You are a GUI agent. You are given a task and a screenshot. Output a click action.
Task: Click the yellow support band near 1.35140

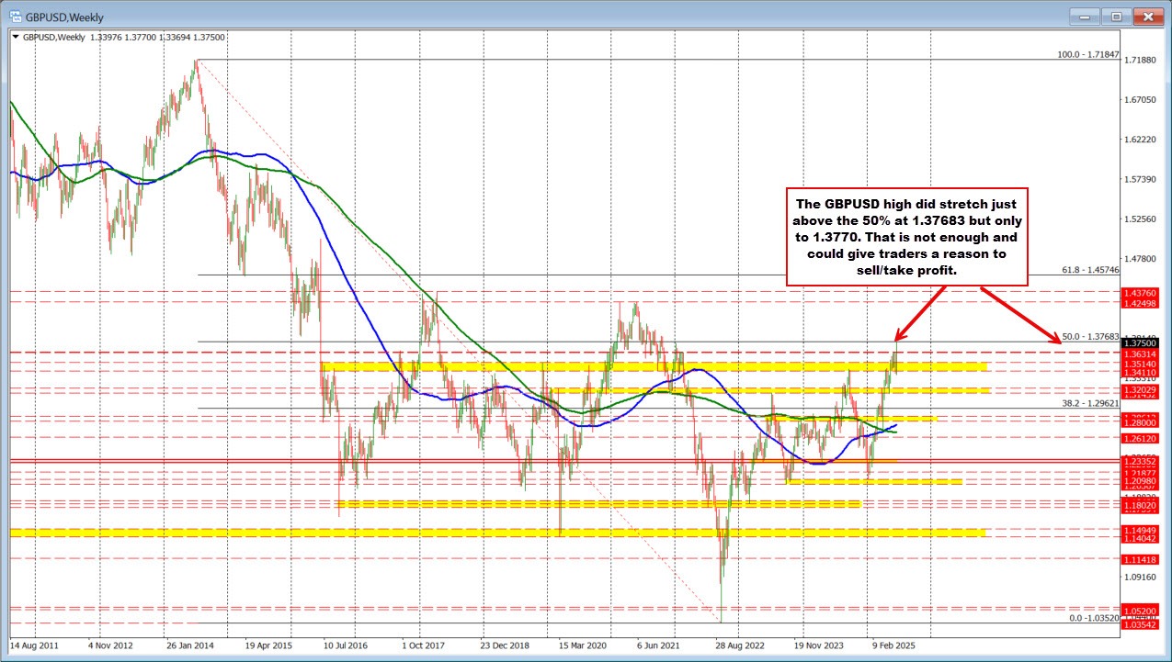[x=643, y=365]
